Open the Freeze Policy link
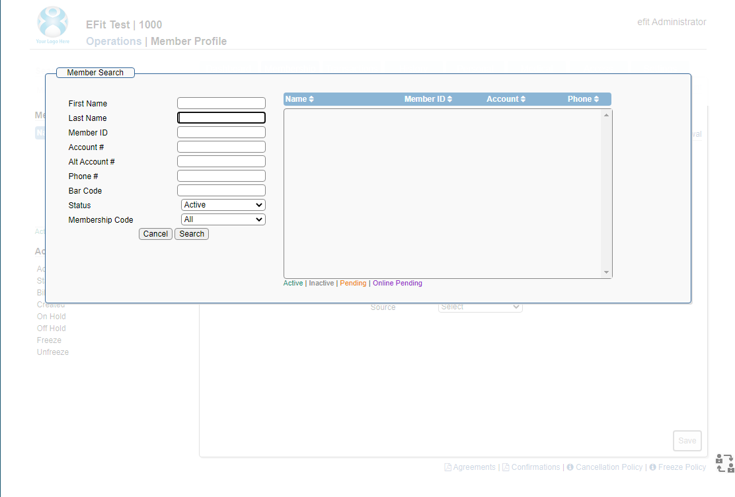 pos(677,467)
